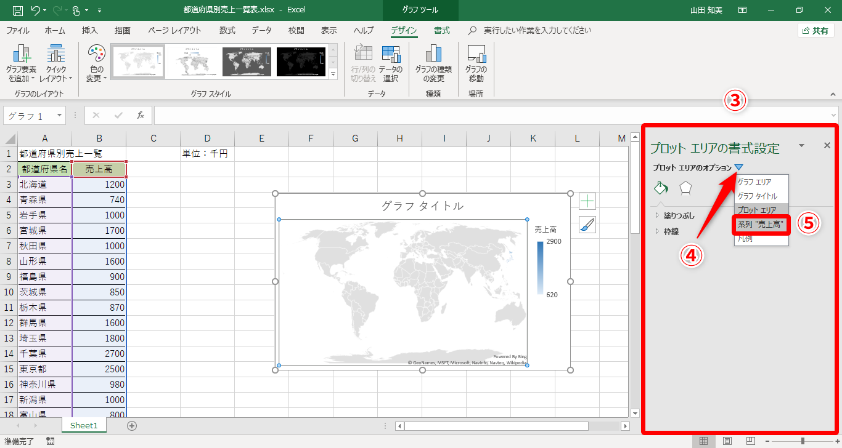Switch to the 校閲 tab

[x=296, y=30]
